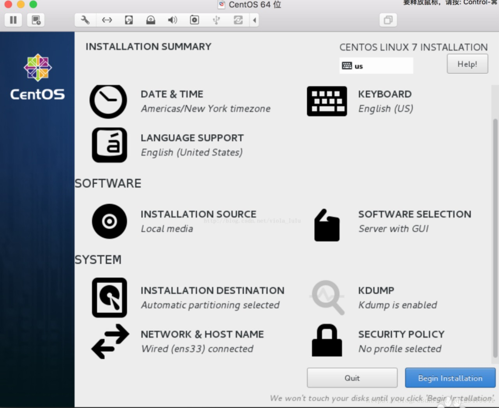Click the keyboard icon in the us layout field
The image size is (499, 408).
pyautogui.click(x=347, y=66)
